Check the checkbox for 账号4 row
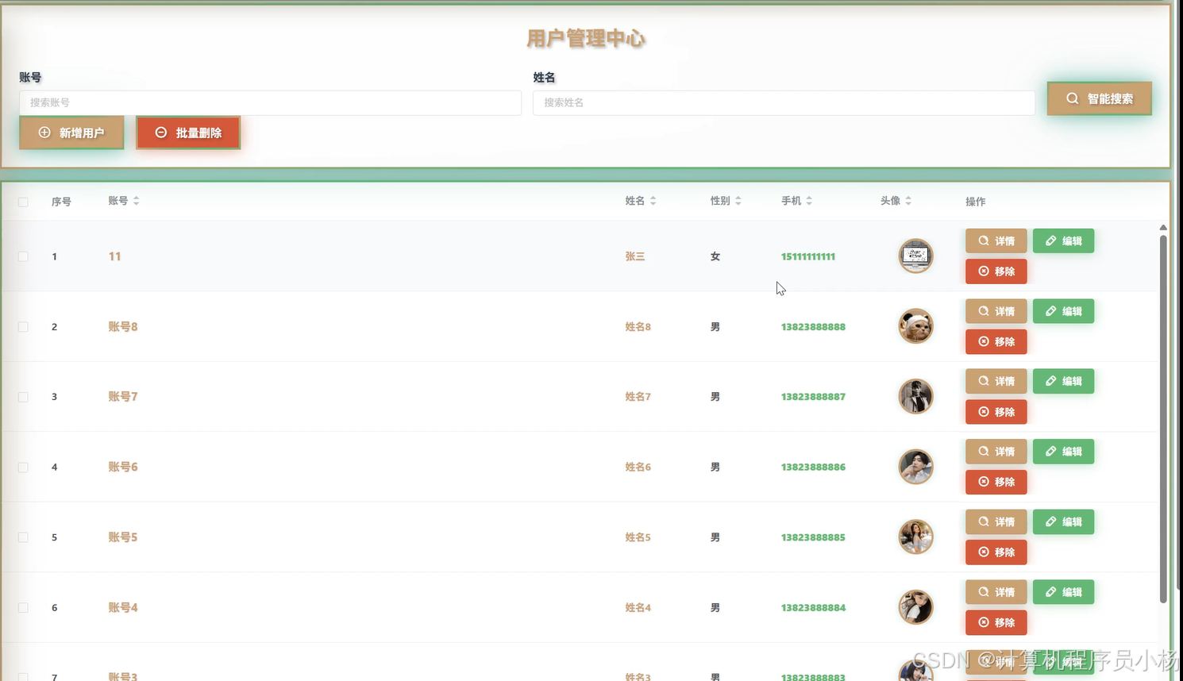Viewport: 1183px width, 681px height. 23,608
